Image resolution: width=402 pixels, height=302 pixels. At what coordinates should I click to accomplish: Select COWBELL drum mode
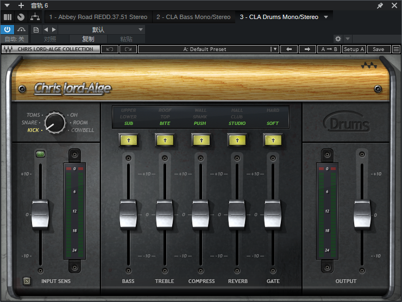click(x=83, y=130)
